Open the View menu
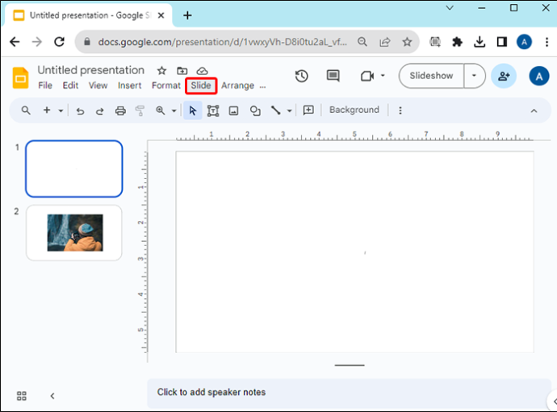 98,85
